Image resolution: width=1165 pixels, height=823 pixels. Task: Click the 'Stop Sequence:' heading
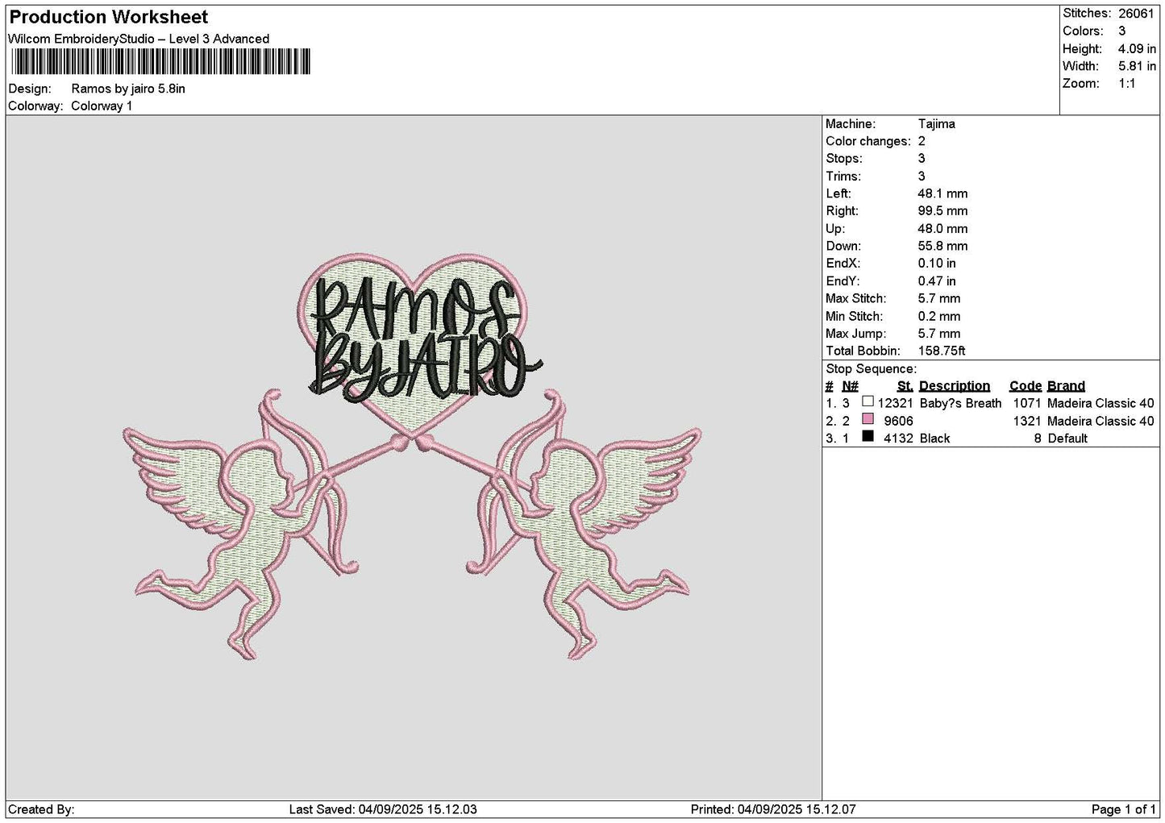[x=872, y=369]
